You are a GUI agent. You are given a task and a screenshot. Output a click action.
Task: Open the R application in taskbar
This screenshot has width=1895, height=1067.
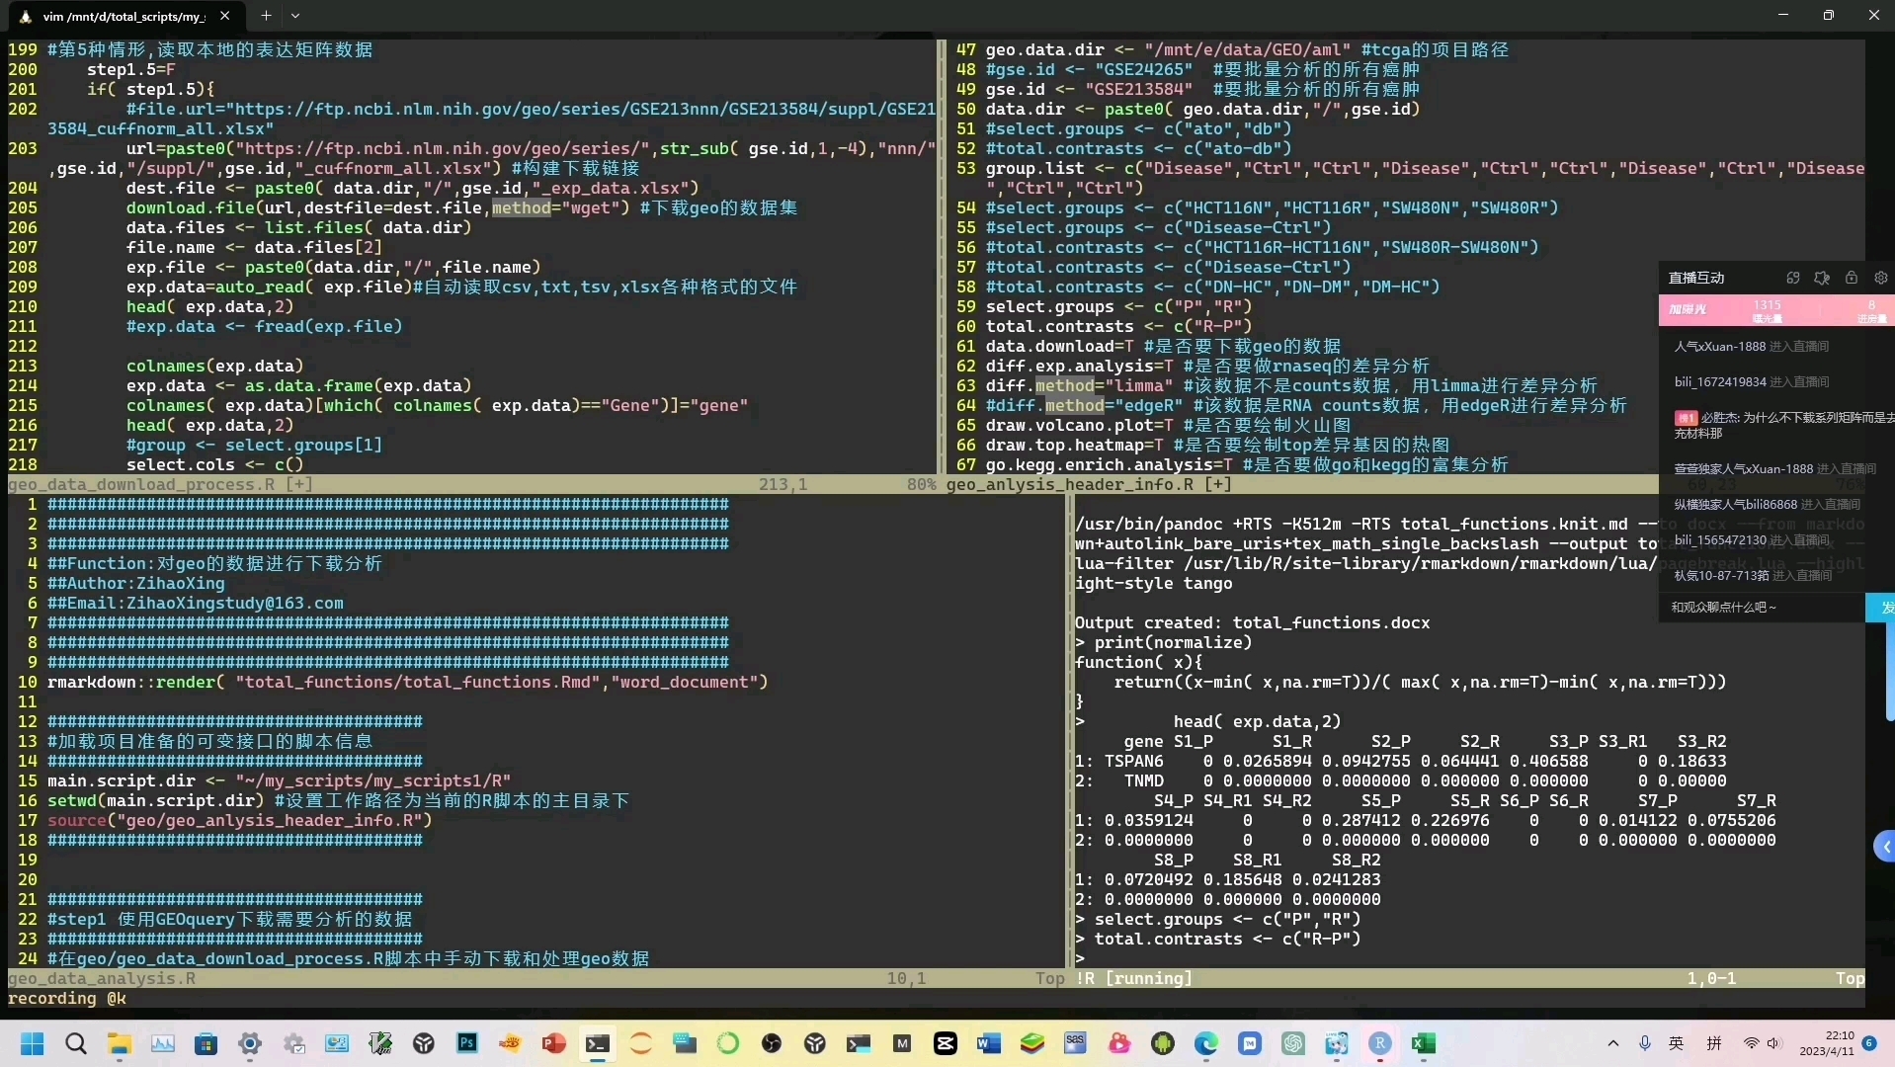[x=1380, y=1043]
